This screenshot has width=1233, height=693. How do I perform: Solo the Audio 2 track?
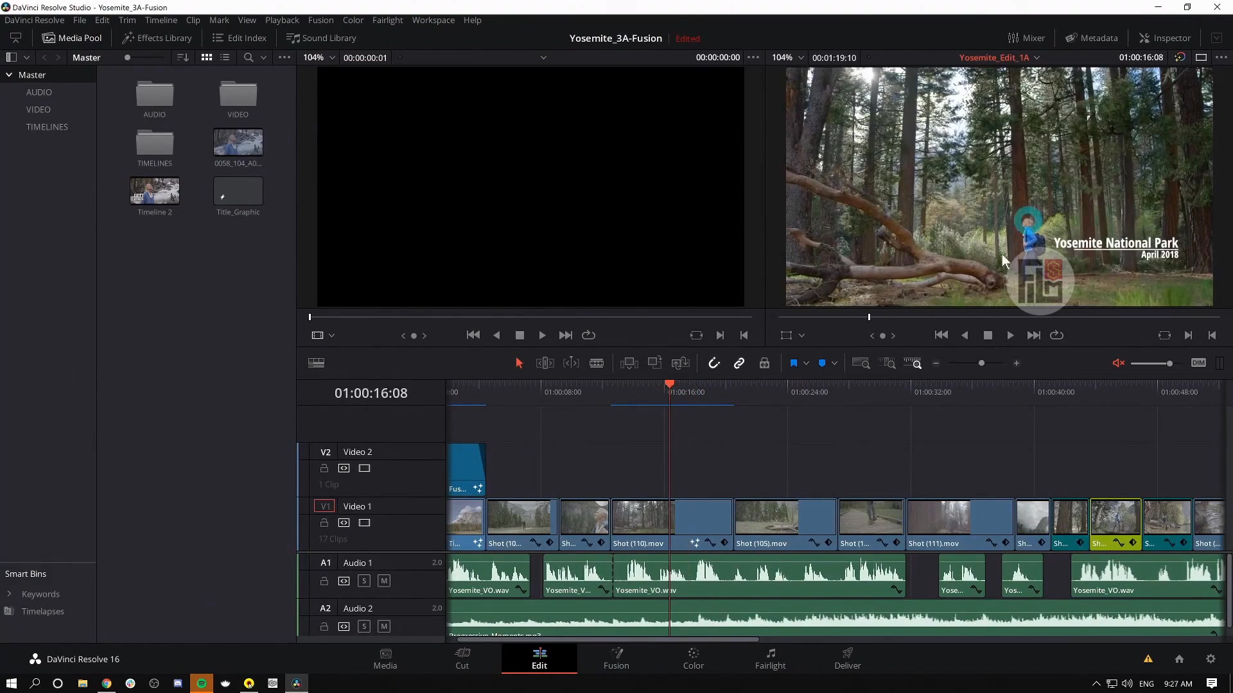[x=364, y=626]
